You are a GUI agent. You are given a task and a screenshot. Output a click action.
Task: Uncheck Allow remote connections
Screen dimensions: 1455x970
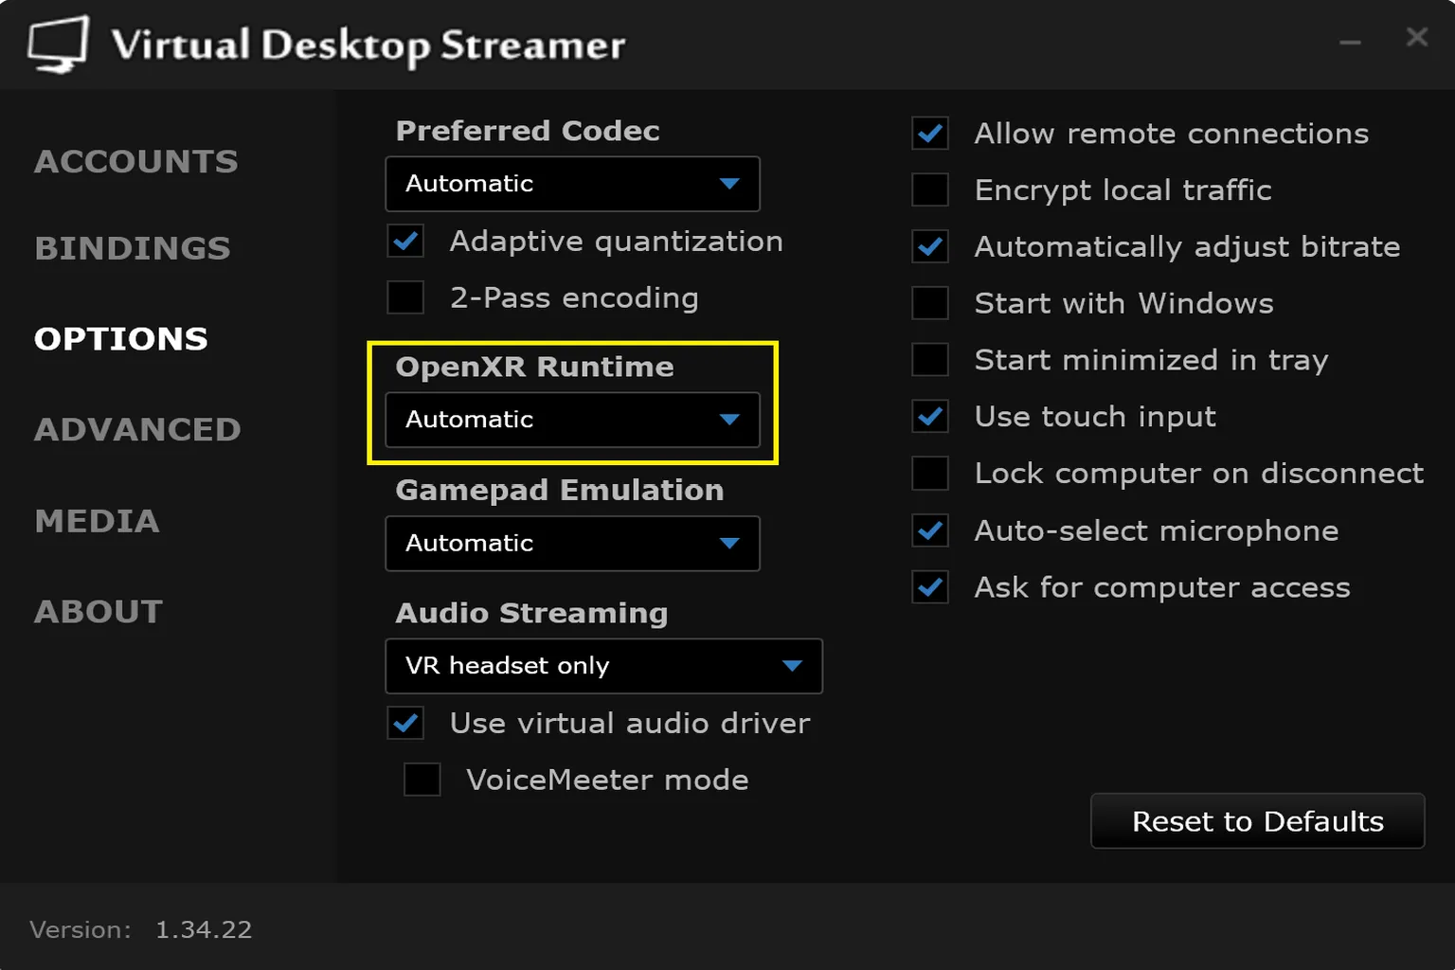930,134
